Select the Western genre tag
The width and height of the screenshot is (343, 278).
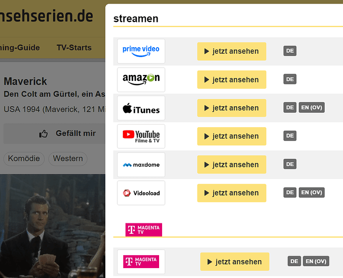coord(68,159)
